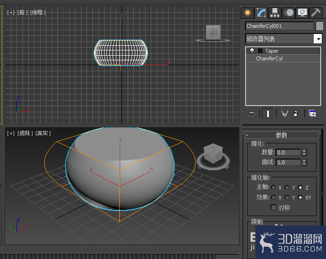Enable the Symmetry checkbox
The width and height of the screenshot is (326, 259).
click(273, 207)
